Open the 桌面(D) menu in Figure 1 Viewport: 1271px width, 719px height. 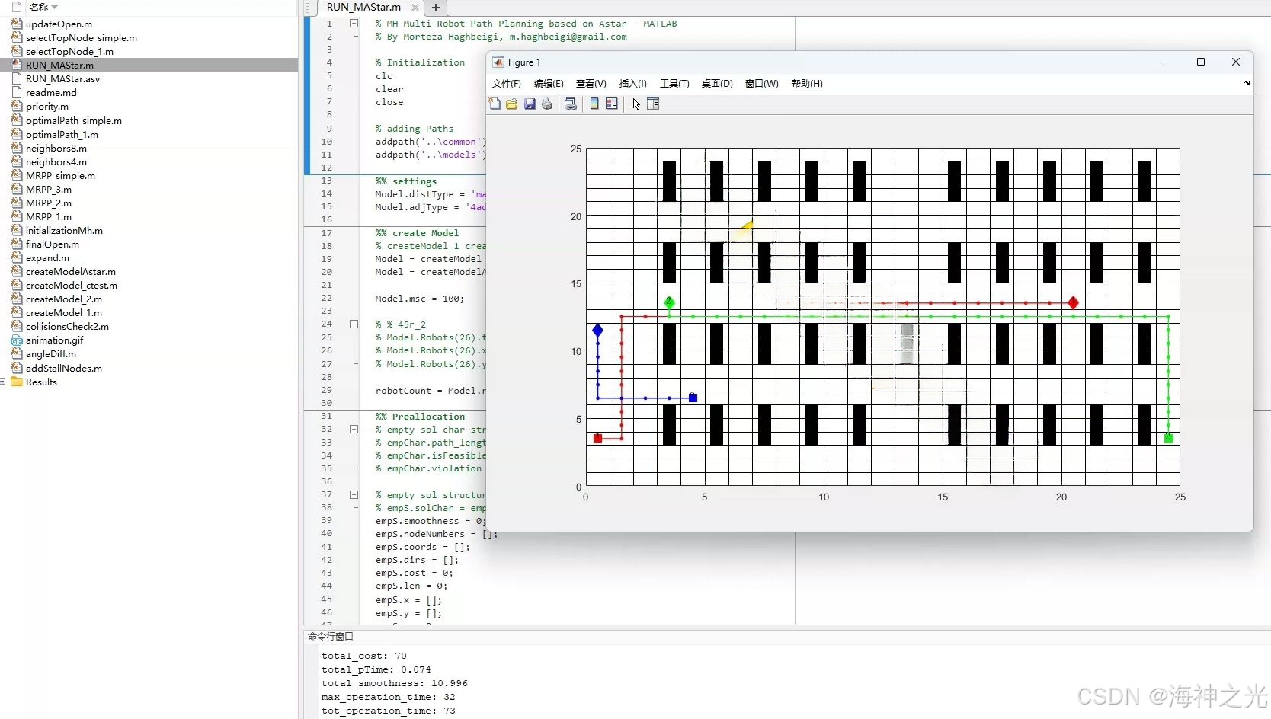[x=717, y=84]
